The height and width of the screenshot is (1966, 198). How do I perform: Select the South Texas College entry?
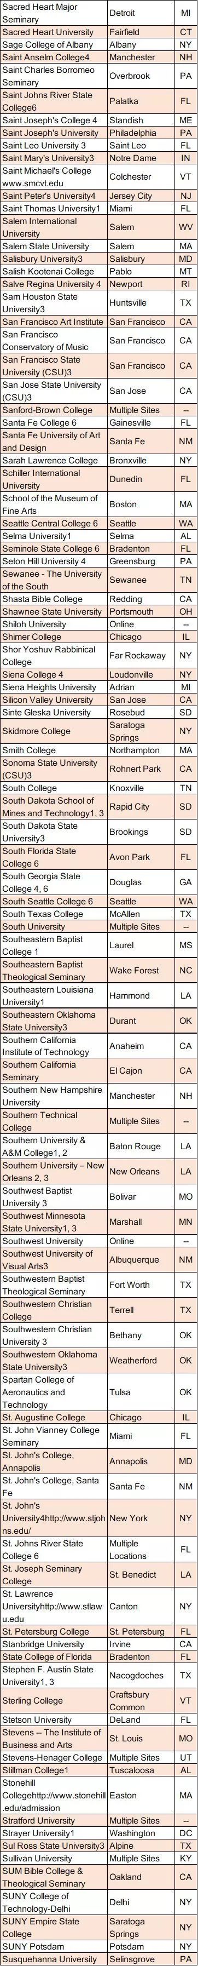coord(53,914)
